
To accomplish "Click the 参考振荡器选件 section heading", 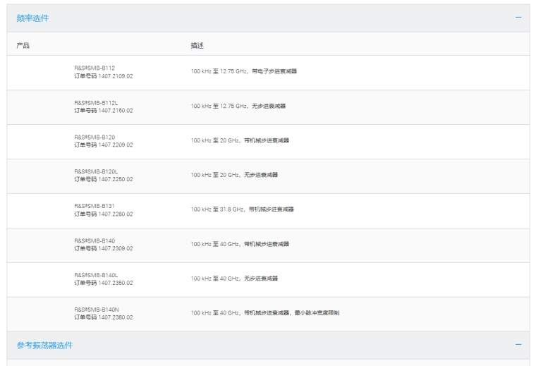I will click(x=44, y=346).
